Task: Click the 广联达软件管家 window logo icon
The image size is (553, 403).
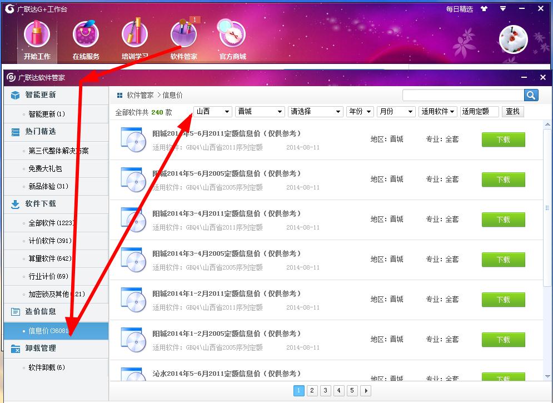Action: pyautogui.click(x=11, y=77)
